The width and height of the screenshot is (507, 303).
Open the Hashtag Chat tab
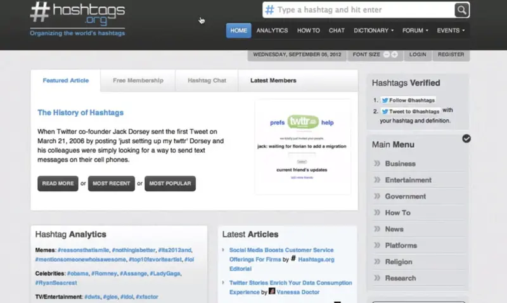207,81
